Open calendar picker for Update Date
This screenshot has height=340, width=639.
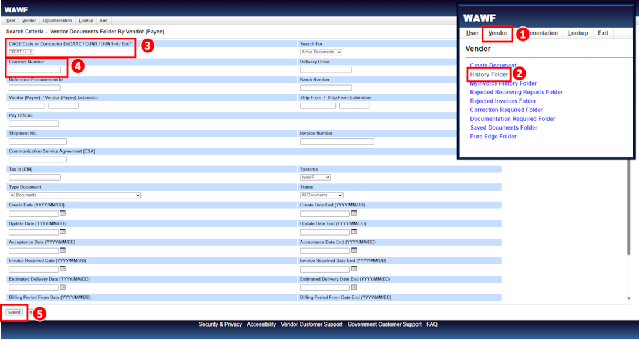(x=63, y=232)
